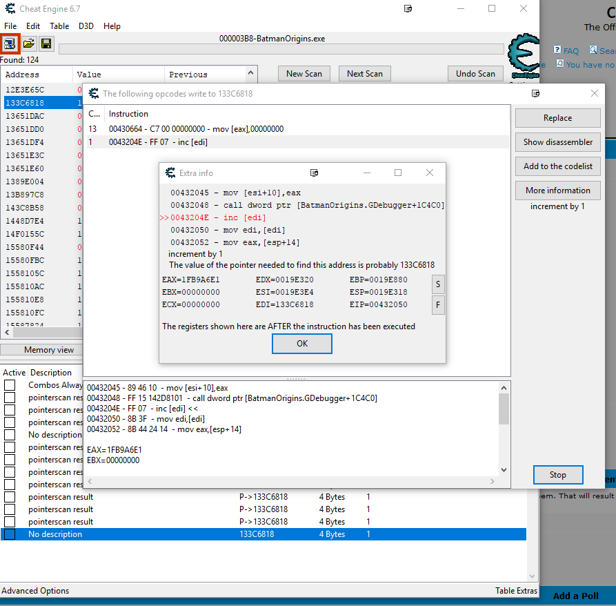Viewport: 616px width, 606px height.
Task: Click the 'You have no' messages link
Action: 590,64
